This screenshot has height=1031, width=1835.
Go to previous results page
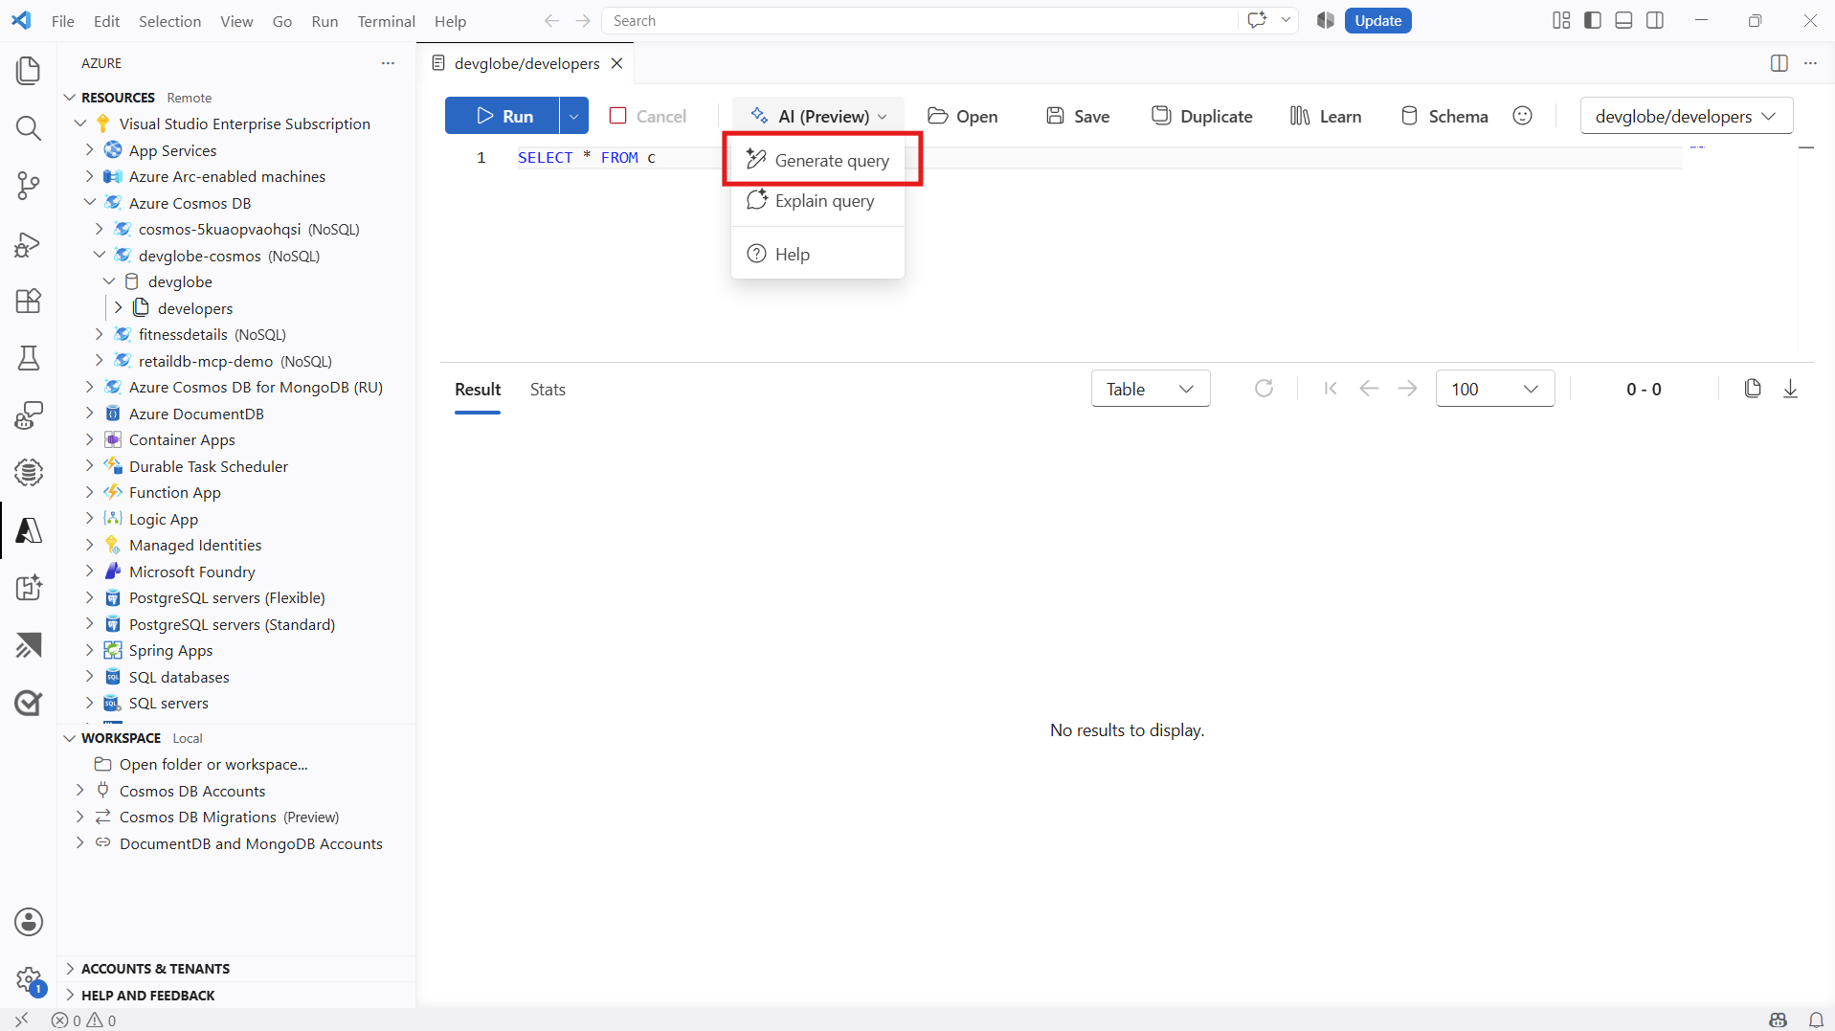tap(1369, 389)
